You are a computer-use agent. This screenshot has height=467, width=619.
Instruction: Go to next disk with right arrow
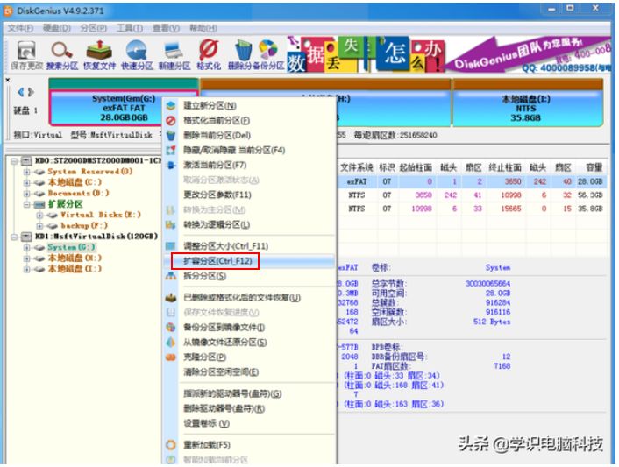pyautogui.click(x=32, y=92)
